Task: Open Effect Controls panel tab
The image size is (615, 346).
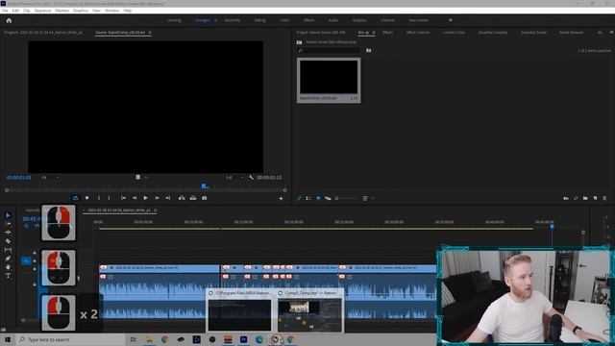Action: [418, 33]
